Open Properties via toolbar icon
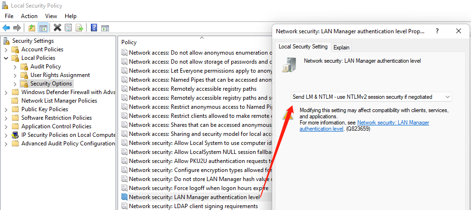 coord(69,28)
